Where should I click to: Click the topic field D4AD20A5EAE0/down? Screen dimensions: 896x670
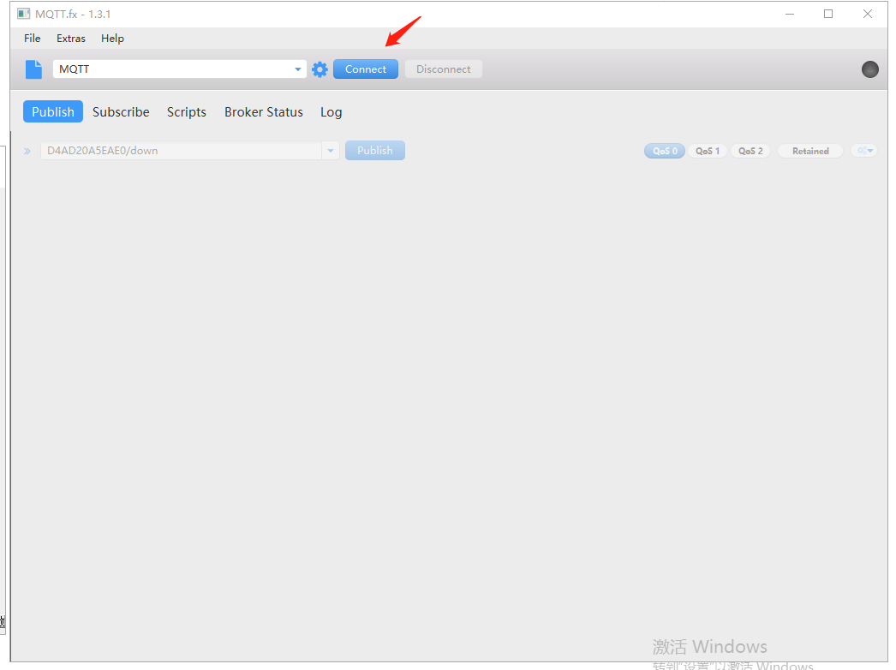click(x=180, y=151)
